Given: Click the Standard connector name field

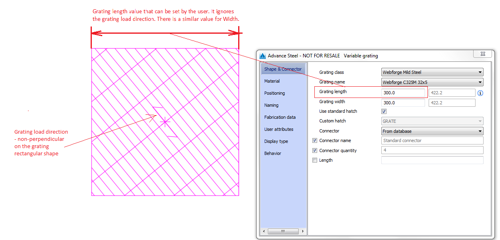Looking at the screenshot, I should [x=432, y=140].
